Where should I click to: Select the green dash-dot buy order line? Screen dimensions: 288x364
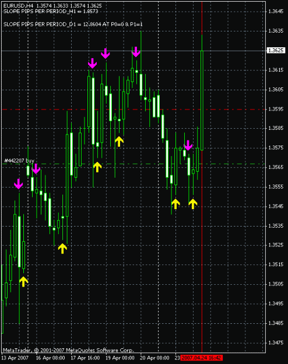(x=134, y=164)
